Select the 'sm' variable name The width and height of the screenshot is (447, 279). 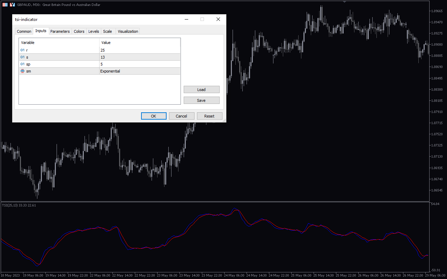(x=29, y=71)
